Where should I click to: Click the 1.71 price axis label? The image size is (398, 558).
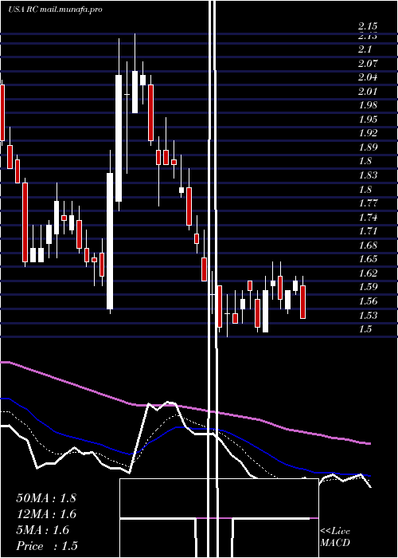(x=368, y=231)
